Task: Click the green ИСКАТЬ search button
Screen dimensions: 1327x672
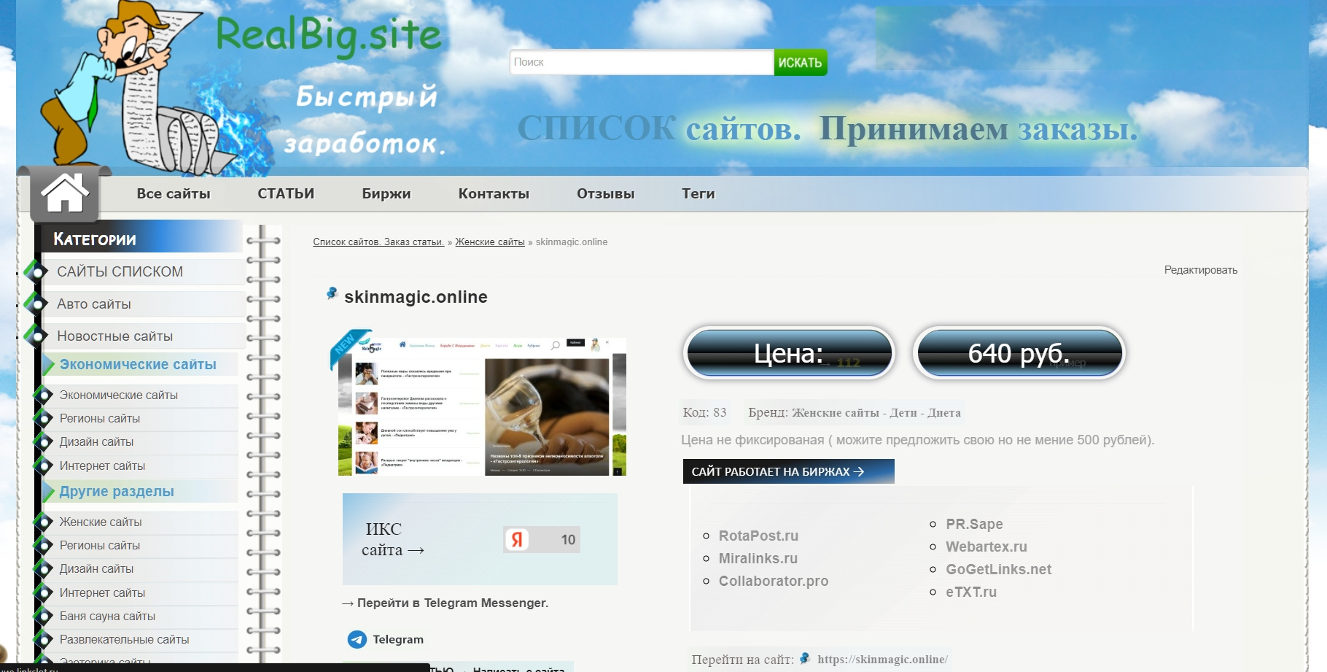Action: pyautogui.click(x=801, y=63)
